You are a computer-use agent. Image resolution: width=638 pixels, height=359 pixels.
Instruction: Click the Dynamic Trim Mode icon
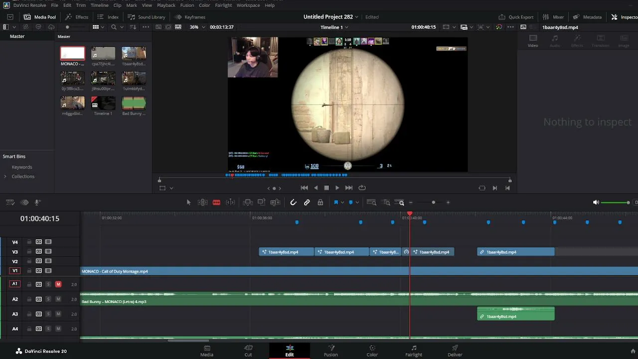click(x=230, y=202)
